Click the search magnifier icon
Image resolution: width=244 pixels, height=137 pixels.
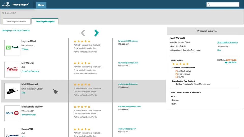click(209, 4)
